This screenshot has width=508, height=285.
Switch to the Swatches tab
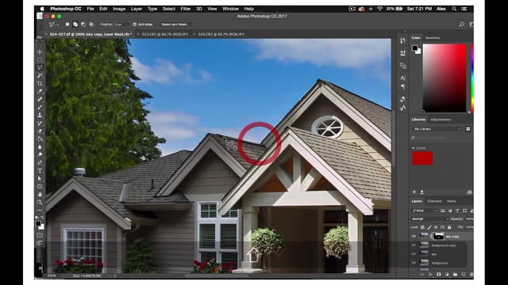tap(433, 38)
